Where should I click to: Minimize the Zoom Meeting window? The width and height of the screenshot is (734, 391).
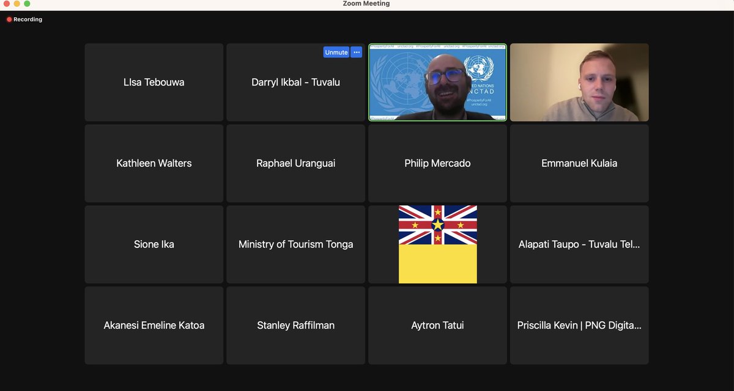tap(17, 4)
